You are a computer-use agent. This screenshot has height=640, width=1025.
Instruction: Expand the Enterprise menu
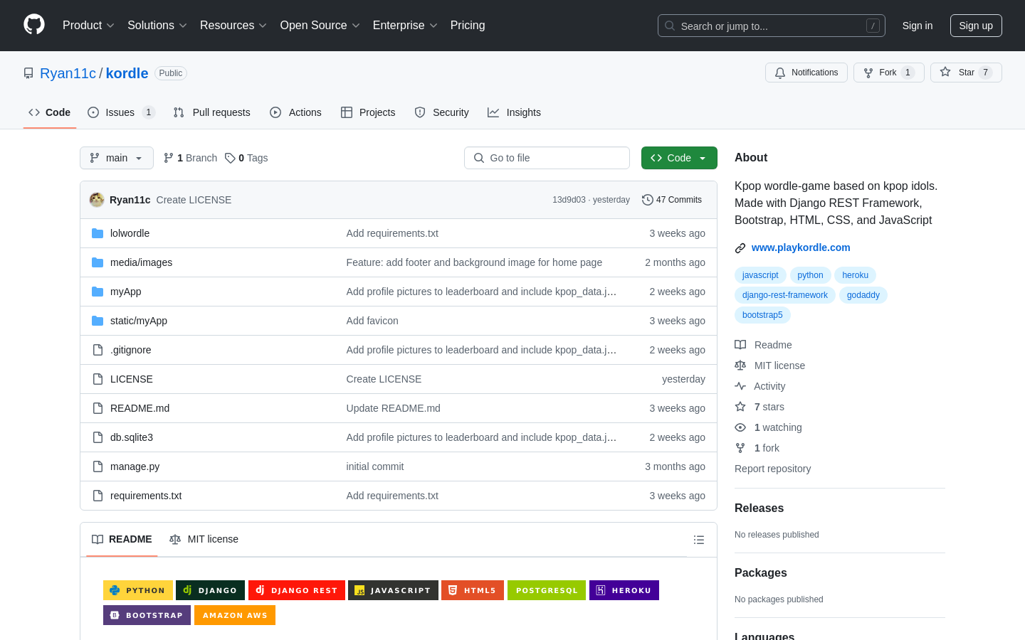405,26
